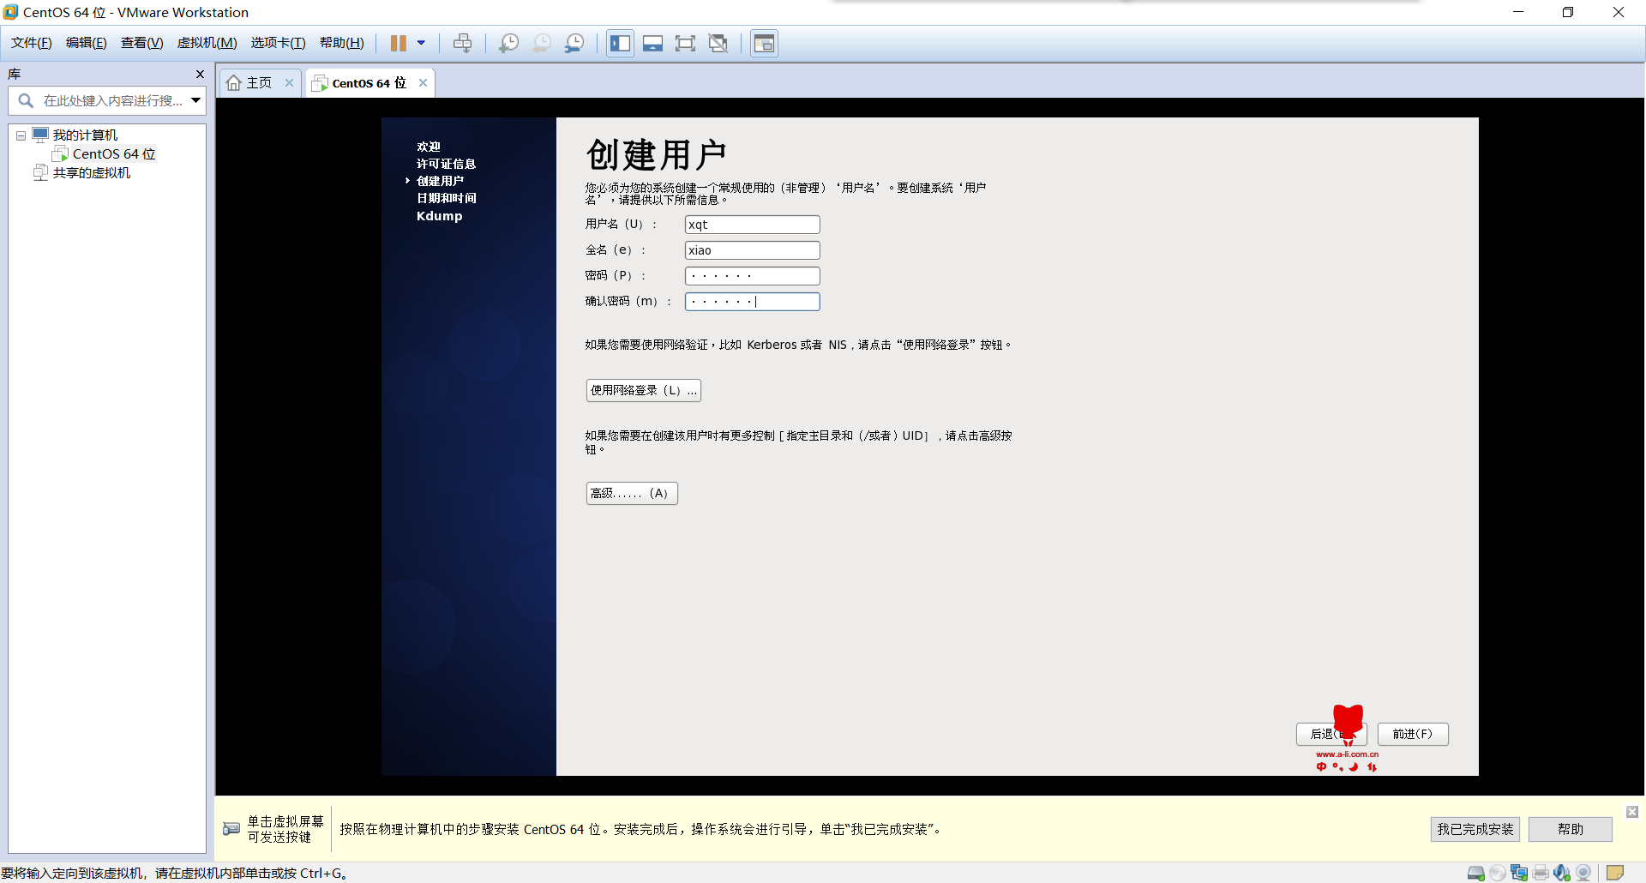Click the CD/DVD drive status icon
The width and height of the screenshot is (1646, 883).
tap(1498, 873)
